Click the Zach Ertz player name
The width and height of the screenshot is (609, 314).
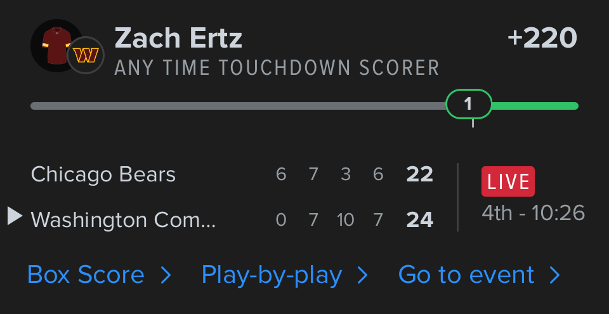[x=178, y=39]
